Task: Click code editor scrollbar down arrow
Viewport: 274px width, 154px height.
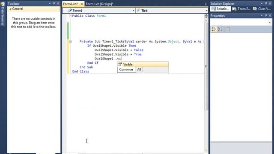Action: tap(206, 150)
